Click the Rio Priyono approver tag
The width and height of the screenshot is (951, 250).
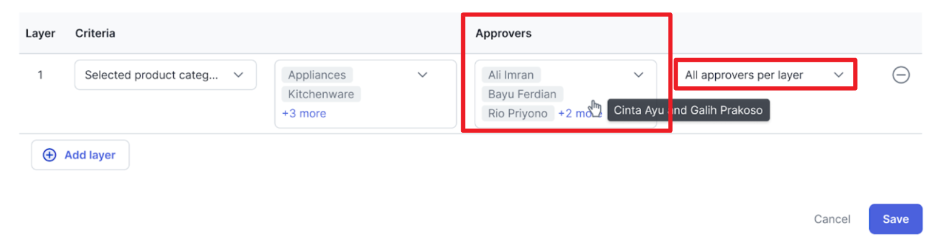pyautogui.click(x=518, y=113)
